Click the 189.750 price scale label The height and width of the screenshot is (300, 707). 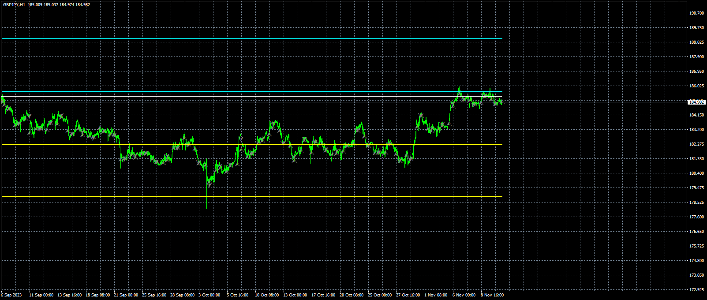[696, 28]
